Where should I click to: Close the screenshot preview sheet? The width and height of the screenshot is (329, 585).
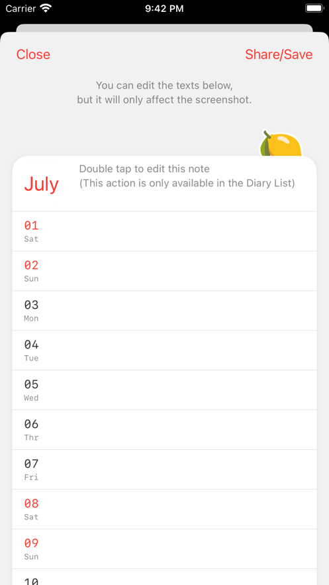coord(33,54)
